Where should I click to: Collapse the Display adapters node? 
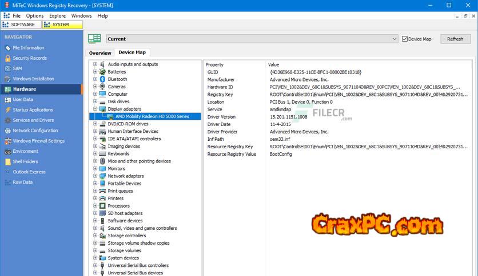pyautogui.click(x=95, y=109)
